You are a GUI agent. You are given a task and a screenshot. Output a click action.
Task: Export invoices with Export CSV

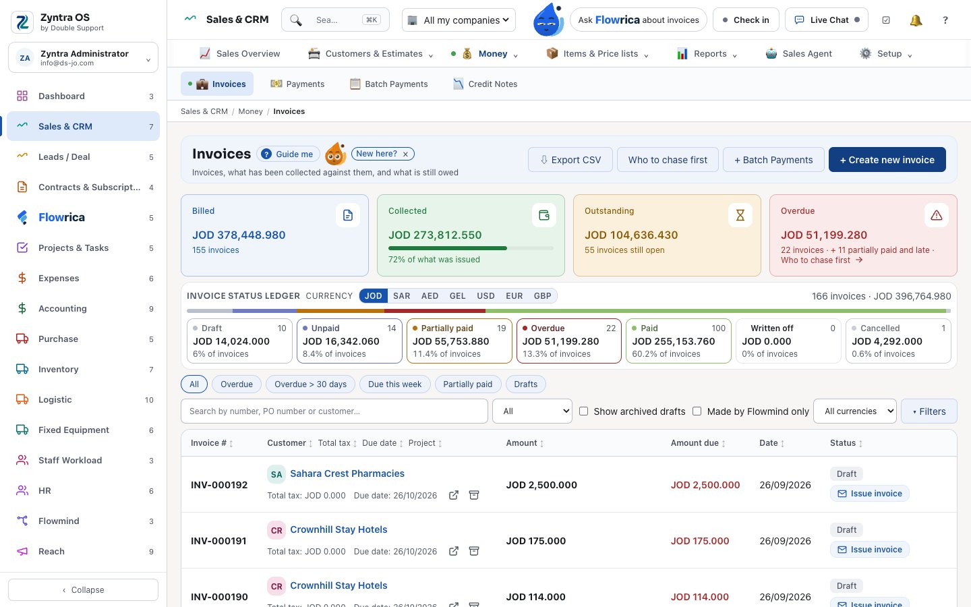570,160
